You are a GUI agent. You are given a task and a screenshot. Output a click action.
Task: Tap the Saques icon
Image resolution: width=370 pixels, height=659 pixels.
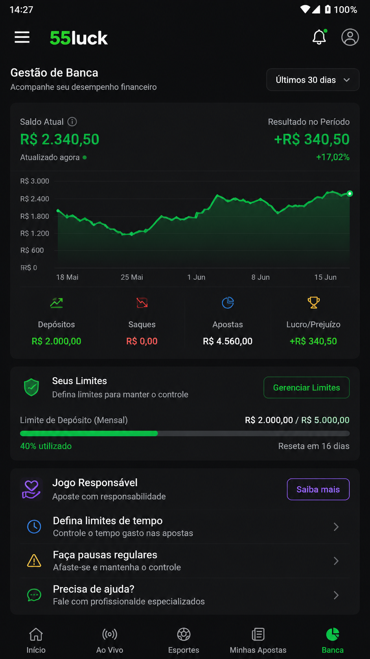point(142,303)
